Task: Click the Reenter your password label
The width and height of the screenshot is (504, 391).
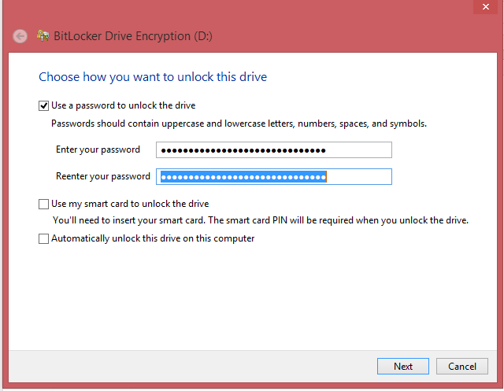Action: coord(103,176)
